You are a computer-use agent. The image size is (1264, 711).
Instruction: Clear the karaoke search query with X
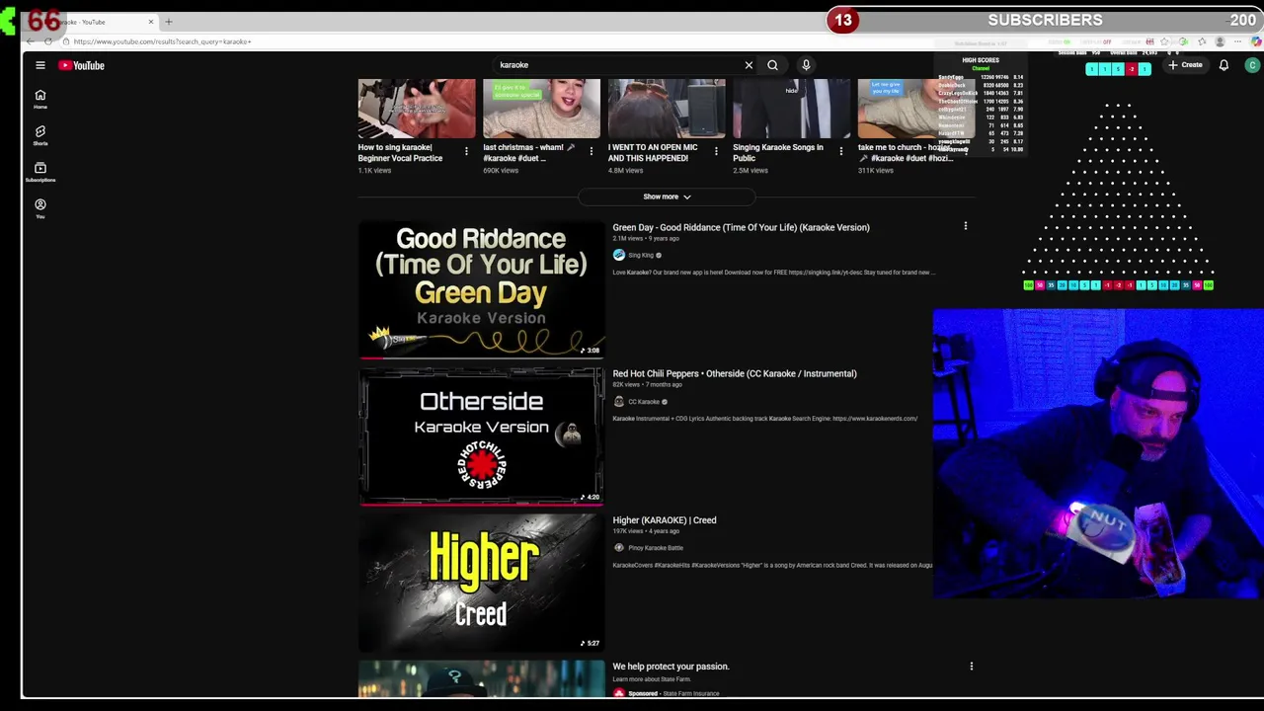(749, 65)
